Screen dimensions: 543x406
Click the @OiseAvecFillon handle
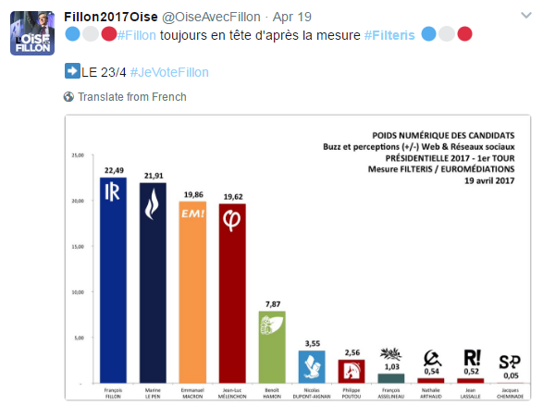pos(211,17)
